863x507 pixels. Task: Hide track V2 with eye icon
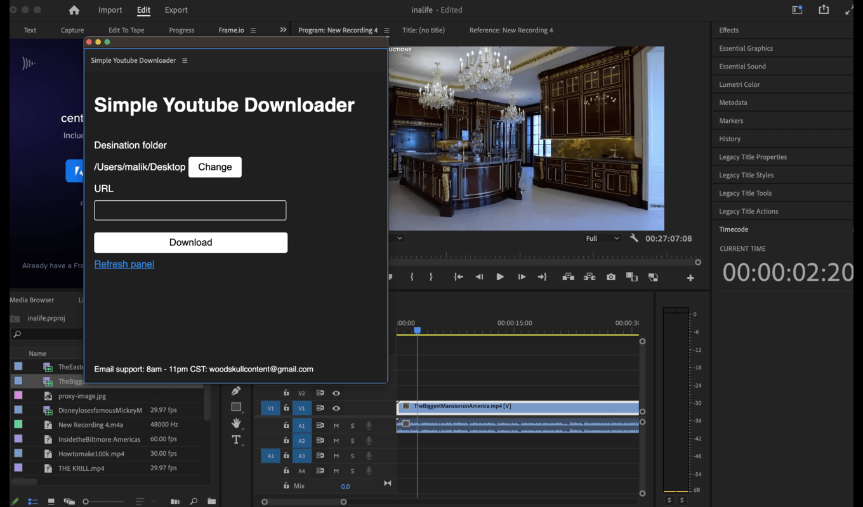tap(336, 393)
